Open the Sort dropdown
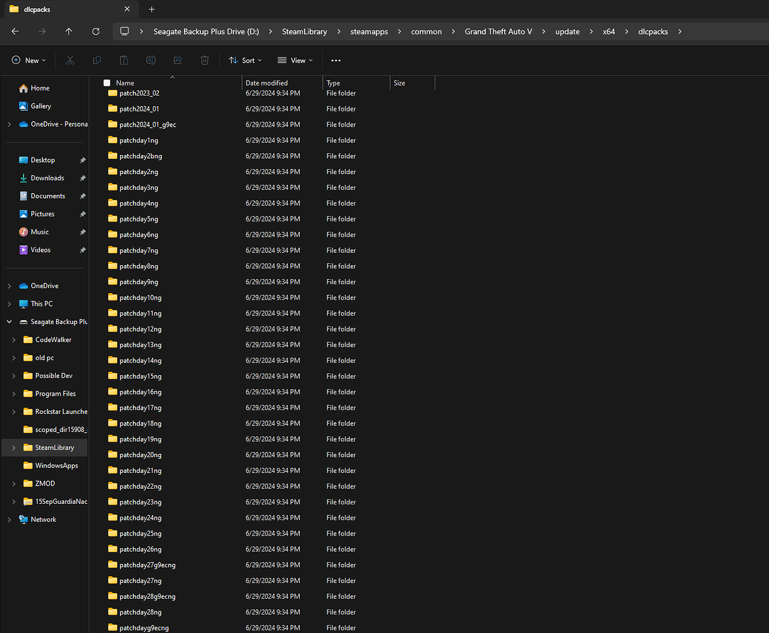The image size is (769, 633). coord(245,60)
